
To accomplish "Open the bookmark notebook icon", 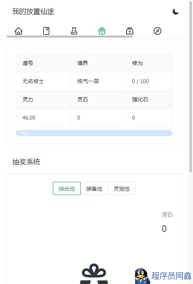I will [46, 31].
